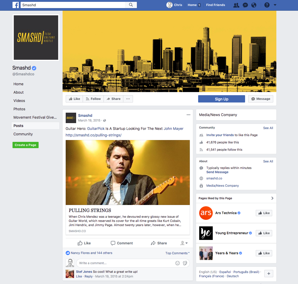298x284 pixels.
Task: Like the Ars Technica page
Action: click(x=264, y=213)
